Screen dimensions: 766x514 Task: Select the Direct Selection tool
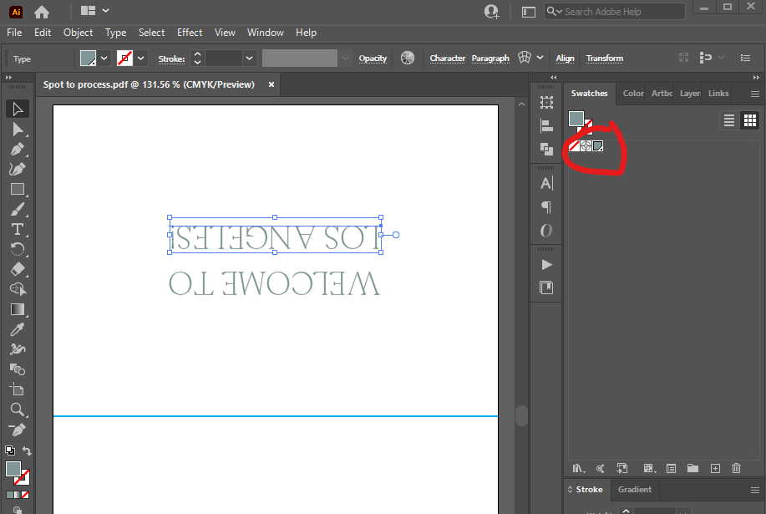pos(17,129)
